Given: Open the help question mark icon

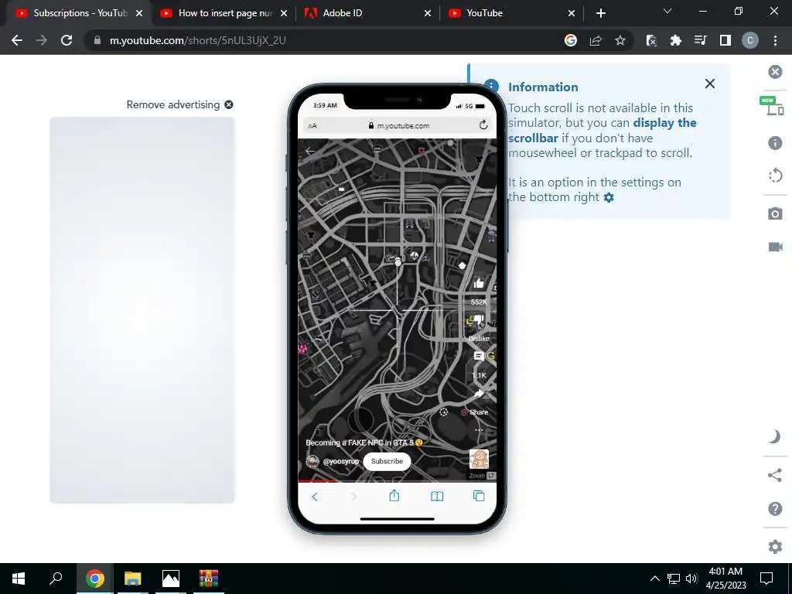Looking at the screenshot, I should coord(775,509).
